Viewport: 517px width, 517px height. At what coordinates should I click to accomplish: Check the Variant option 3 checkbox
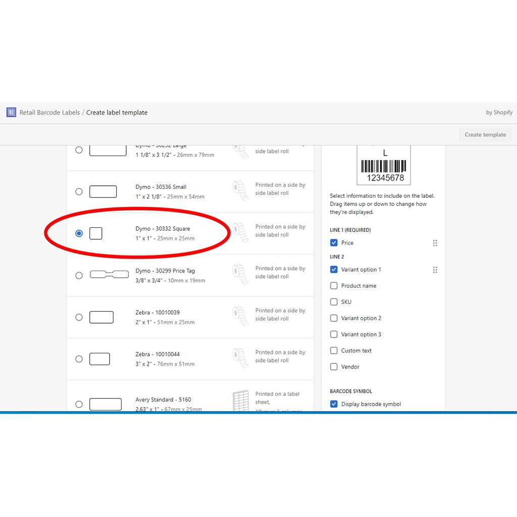click(x=334, y=334)
